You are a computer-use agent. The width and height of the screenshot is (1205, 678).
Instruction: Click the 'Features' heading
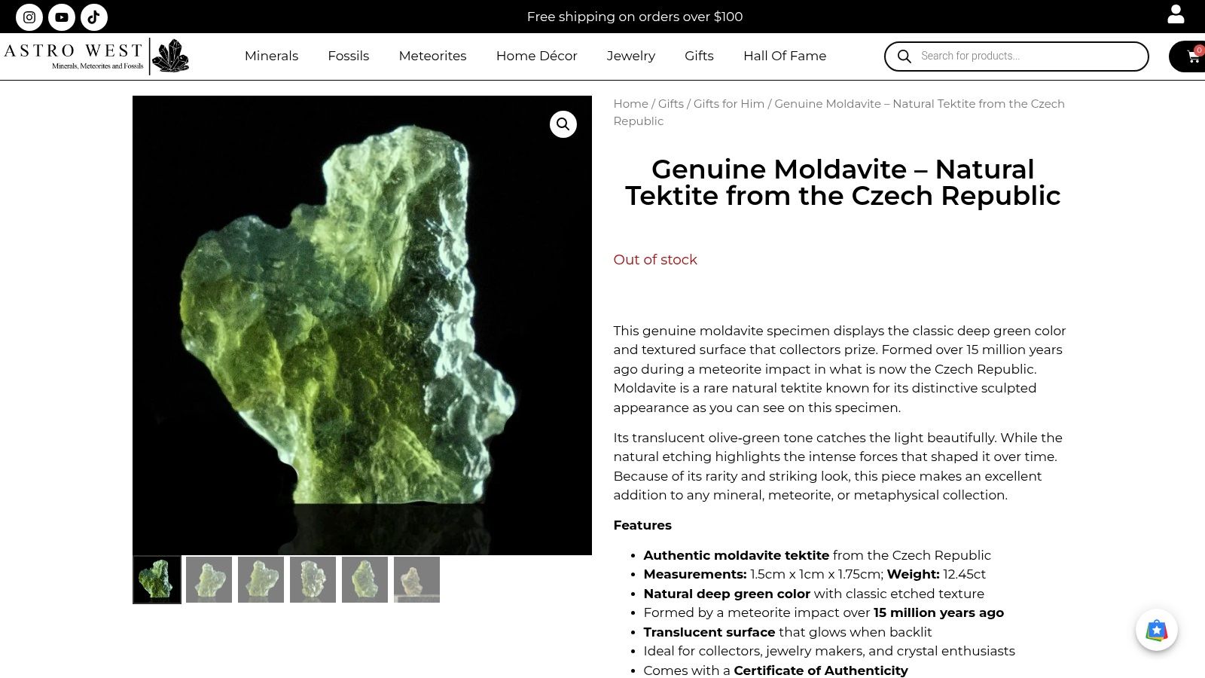click(x=642, y=525)
